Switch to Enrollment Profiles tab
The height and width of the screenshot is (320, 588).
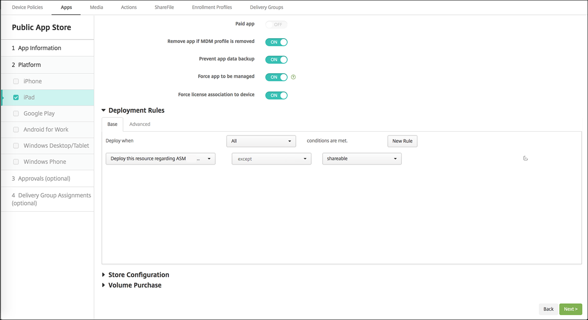[212, 7]
